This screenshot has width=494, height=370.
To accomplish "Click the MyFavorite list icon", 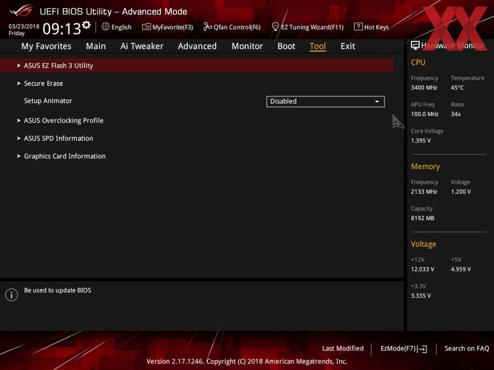I will point(146,27).
